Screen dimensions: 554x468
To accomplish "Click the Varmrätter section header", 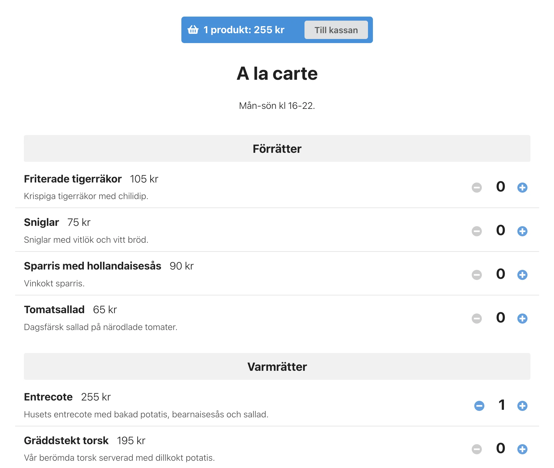I will pyautogui.click(x=277, y=366).
